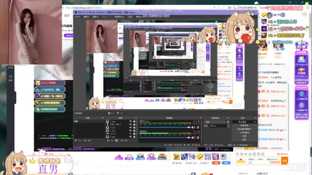The width and height of the screenshot is (312, 175).
Task: Toggle visibility of 2.gif source
Action: [x=130, y=128]
